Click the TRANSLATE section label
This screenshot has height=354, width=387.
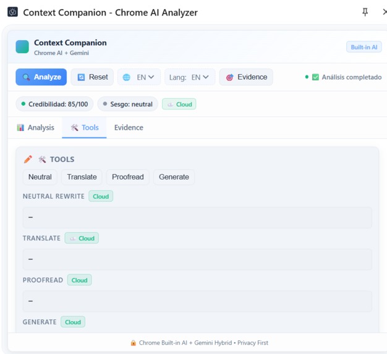[x=41, y=238]
